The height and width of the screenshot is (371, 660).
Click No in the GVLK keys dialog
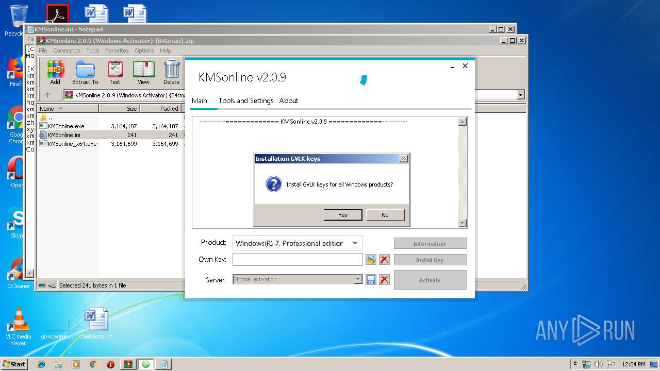point(385,215)
